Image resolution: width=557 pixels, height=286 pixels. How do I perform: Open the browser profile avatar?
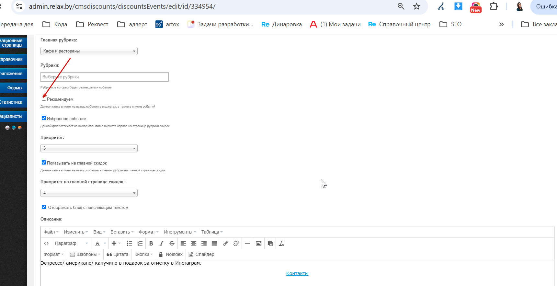click(x=520, y=6)
